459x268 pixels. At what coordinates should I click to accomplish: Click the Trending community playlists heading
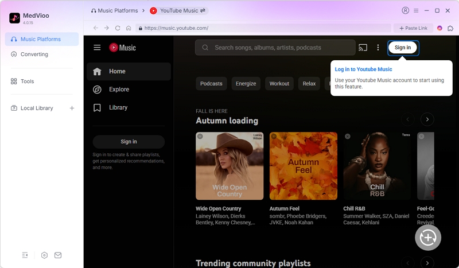(253, 263)
